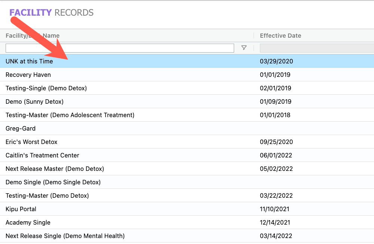
Task: Click the Effective Date filter field
Action: (x=316, y=48)
